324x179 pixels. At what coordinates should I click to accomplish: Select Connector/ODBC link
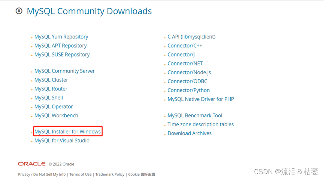pyautogui.click(x=187, y=81)
